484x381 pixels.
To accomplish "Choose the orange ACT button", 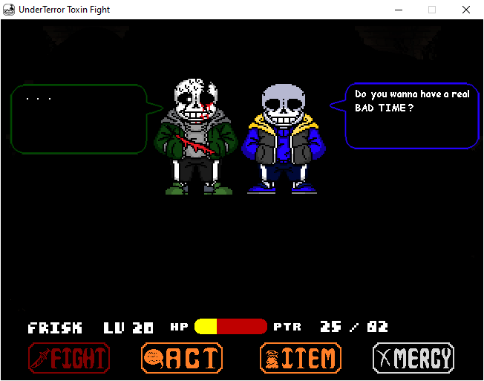I will 182,358.
